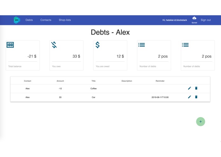Click the 33 $ value in You owe card

tap(76, 56)
